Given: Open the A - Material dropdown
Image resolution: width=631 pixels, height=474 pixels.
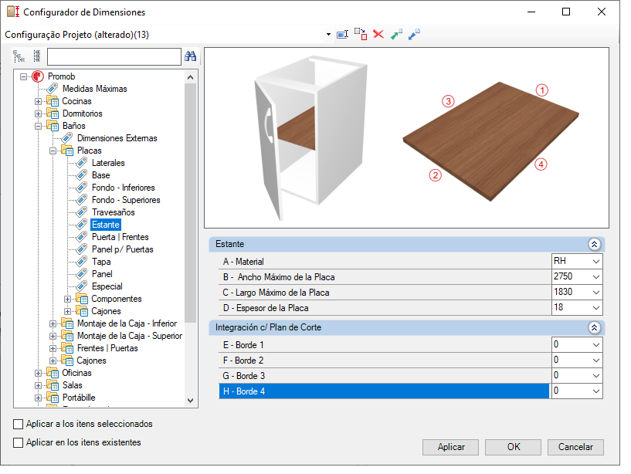Looking at the screenshot, I should 596,262.
